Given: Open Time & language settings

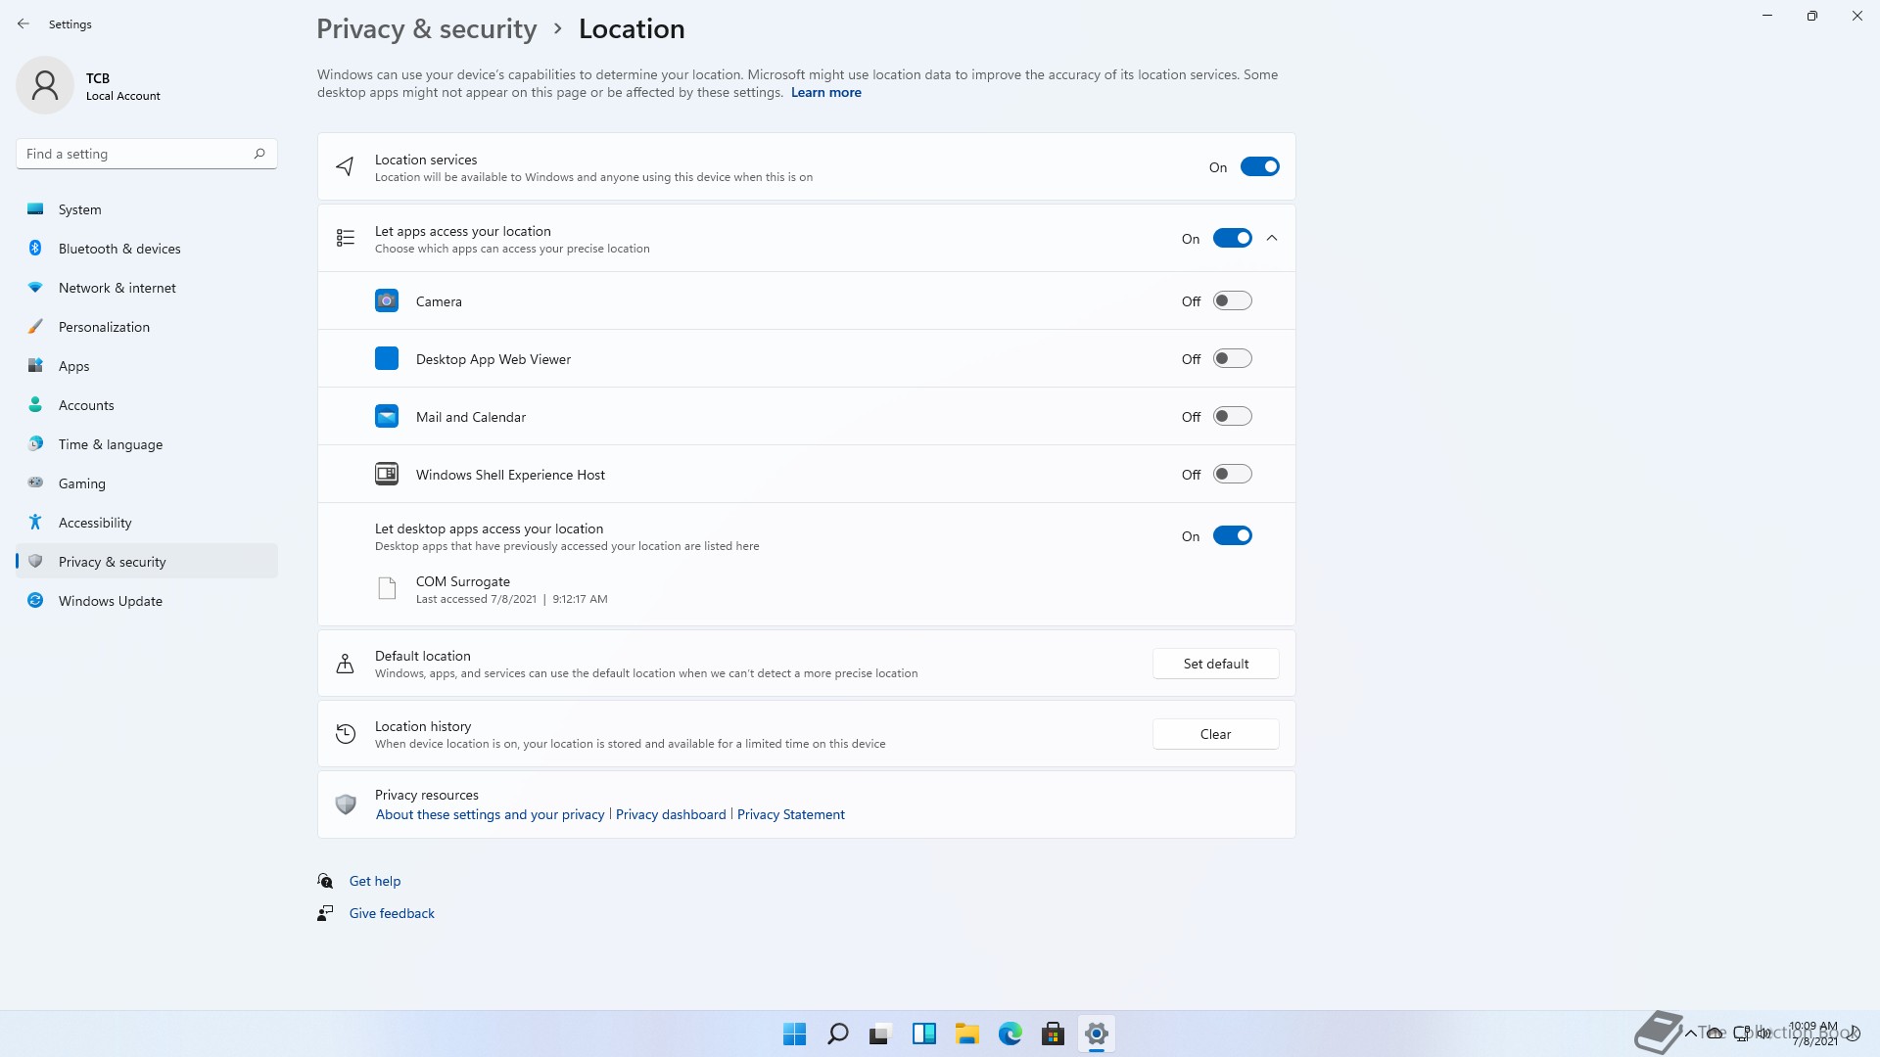Looking at the screenshot, I should pyautogui.click(x=147, y=443).
